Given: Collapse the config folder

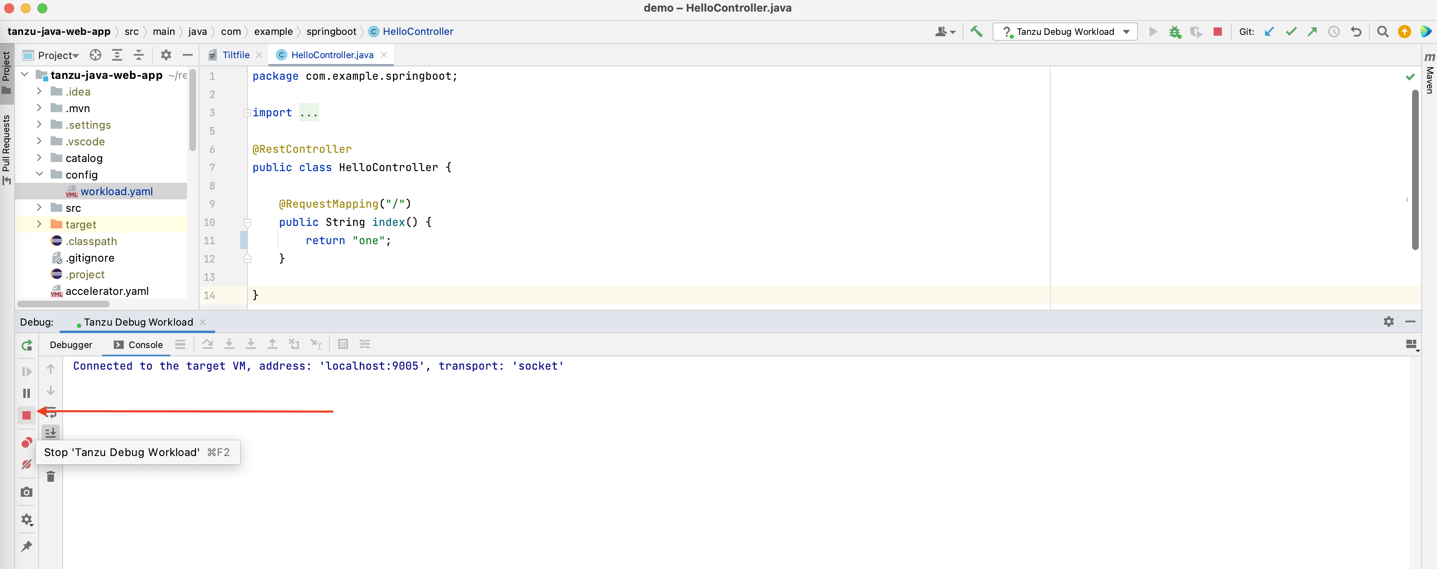Looking at the screenshot, I should (x=39, y=174).
